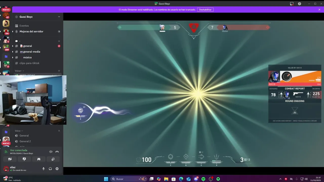
Task: Open the server with 3 badge and speaker
Action: tap(6, 39)
